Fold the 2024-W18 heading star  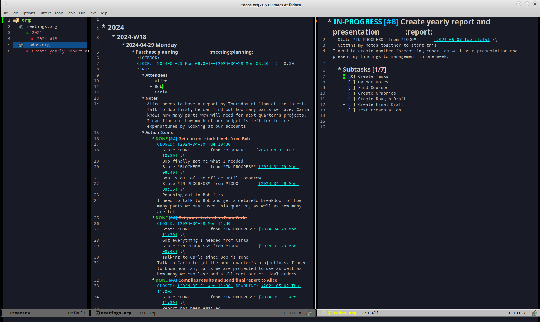tap(113, 36)
